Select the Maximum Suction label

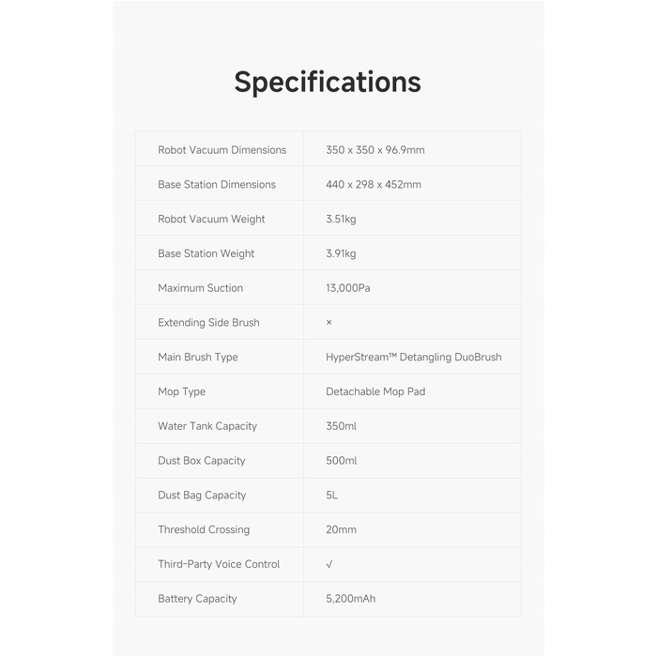[x=200, y=288]
